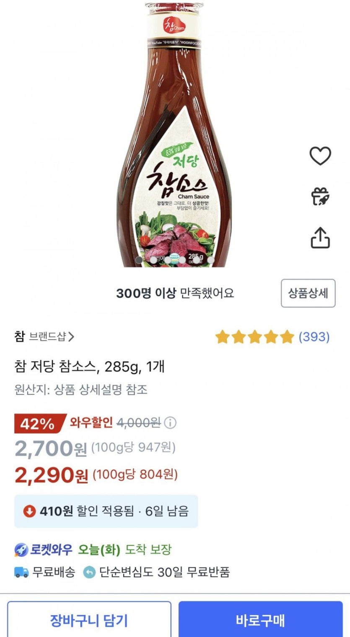Screen dimensions: 350x637
Task: Tap the share icon
Action: pos(320,237)
